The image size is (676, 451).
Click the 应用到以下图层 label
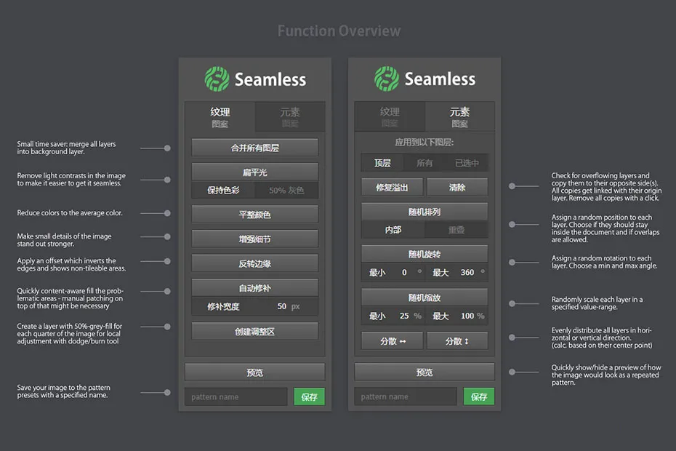424,143
